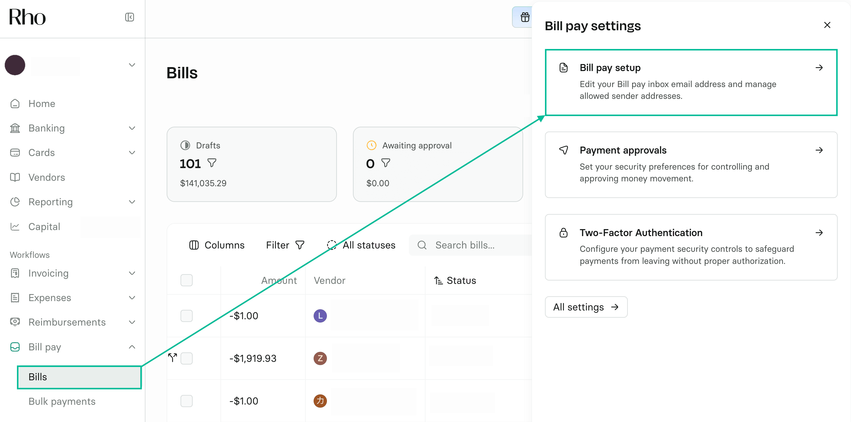Click the arrow on Payment approvals card
This screenshot has height=422, width=851.
click(x=819, y=150)
